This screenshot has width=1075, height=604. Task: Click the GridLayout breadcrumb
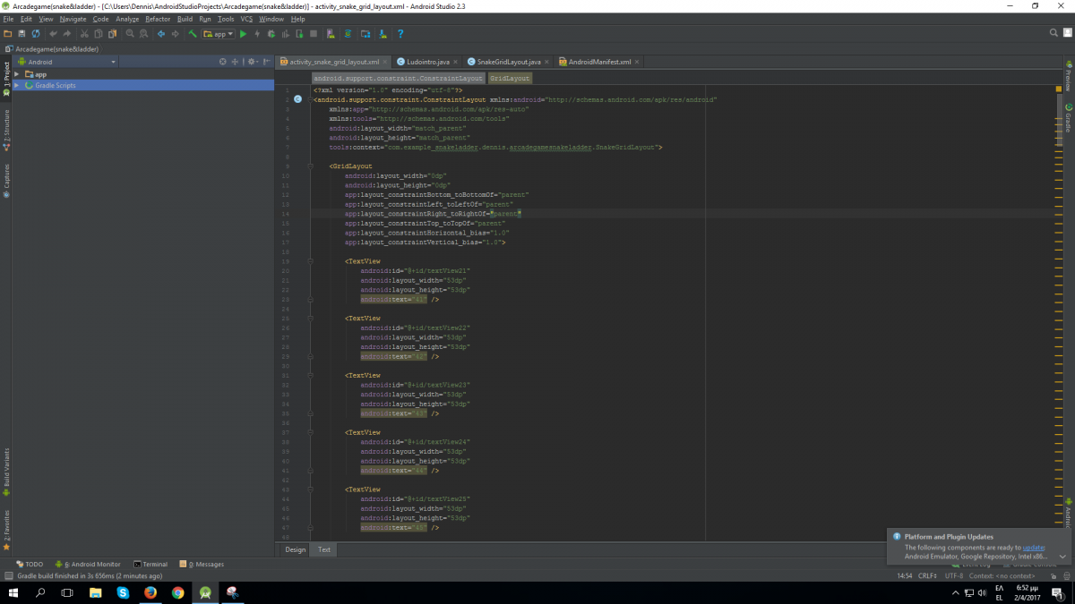click(510, 78)
